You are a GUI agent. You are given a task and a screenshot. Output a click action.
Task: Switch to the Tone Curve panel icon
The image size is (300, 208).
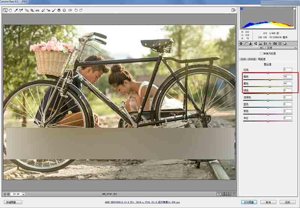[246, 43]
